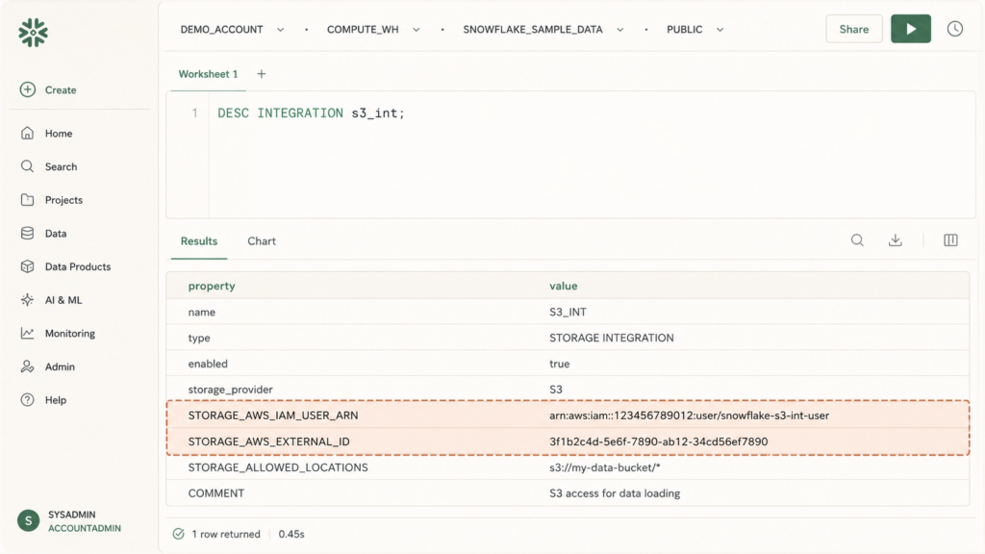Viewport: 985px width, 554px height.
Task: Open the Data Products box icon
Action: tap(28, 266)
